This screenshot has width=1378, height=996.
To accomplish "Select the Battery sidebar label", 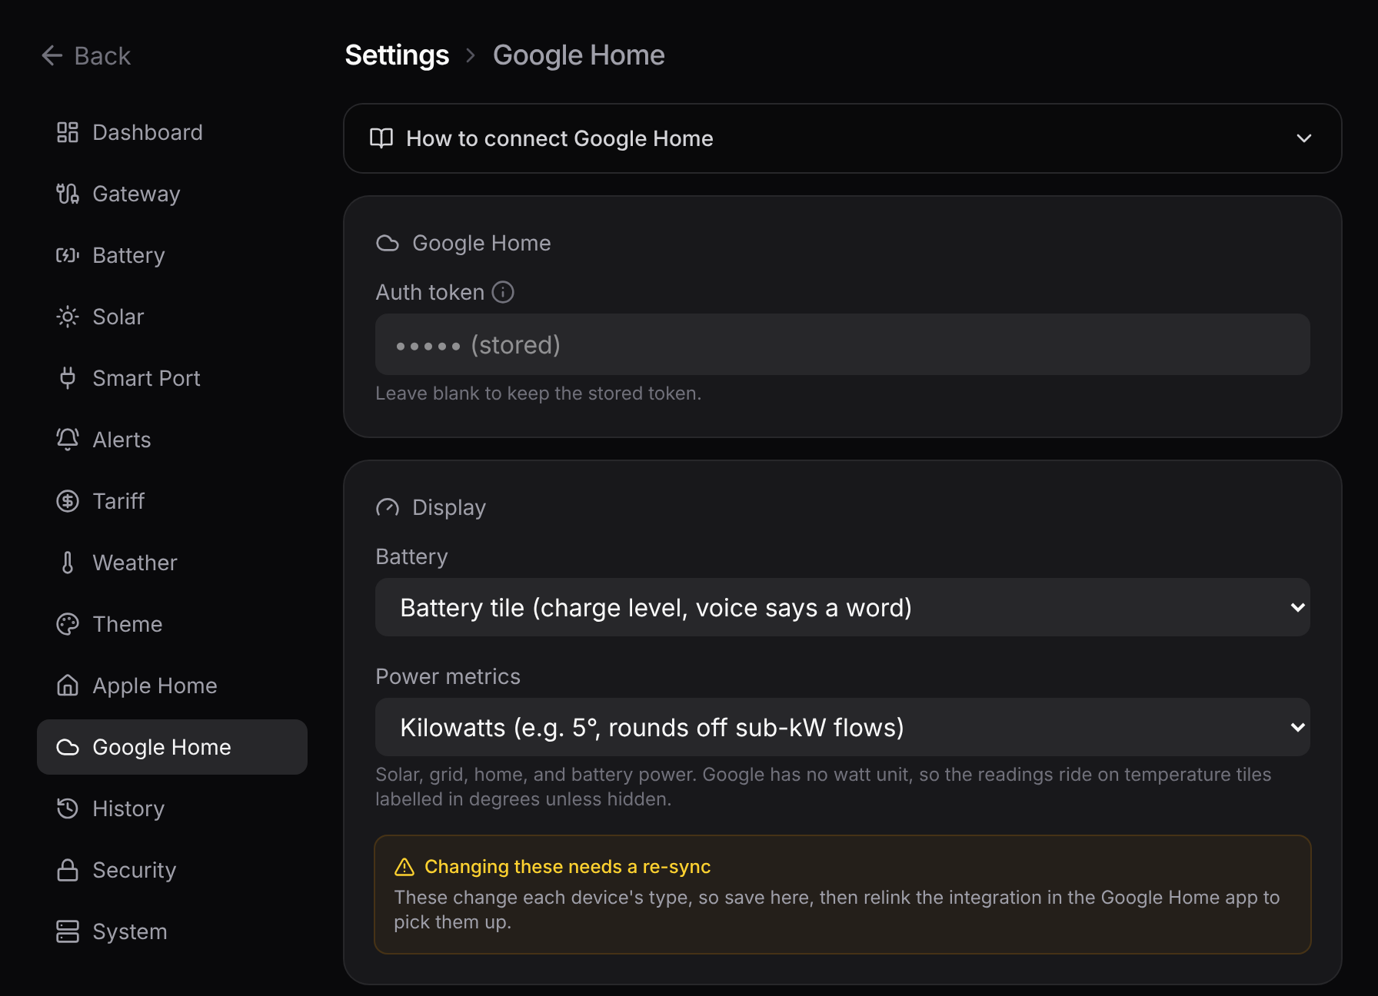I will pyautogui.click(x=128, y=255).
